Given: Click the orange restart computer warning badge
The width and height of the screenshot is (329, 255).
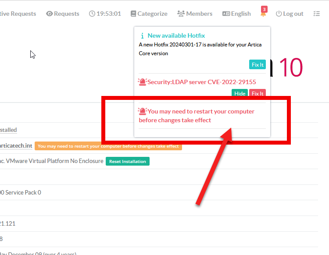Looking at the screenshot, I should click(x=108, y=146).
